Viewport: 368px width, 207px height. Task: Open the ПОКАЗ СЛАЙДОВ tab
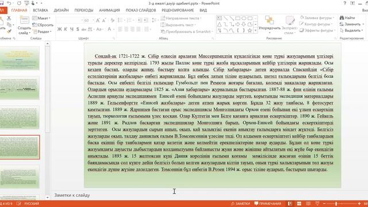pyautogui.click(x=141, y=10)
